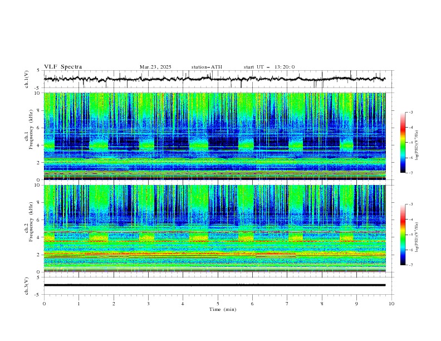Click time axis tick label "0"
This screenshot has width=441, height=341.
point(44,304)
